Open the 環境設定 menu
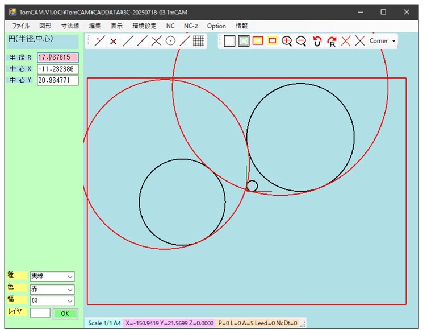 pos(144,26)
